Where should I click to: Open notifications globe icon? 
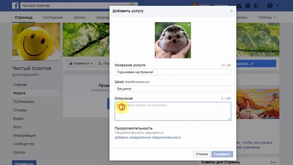pyautogui.click(x=256, y=5)
